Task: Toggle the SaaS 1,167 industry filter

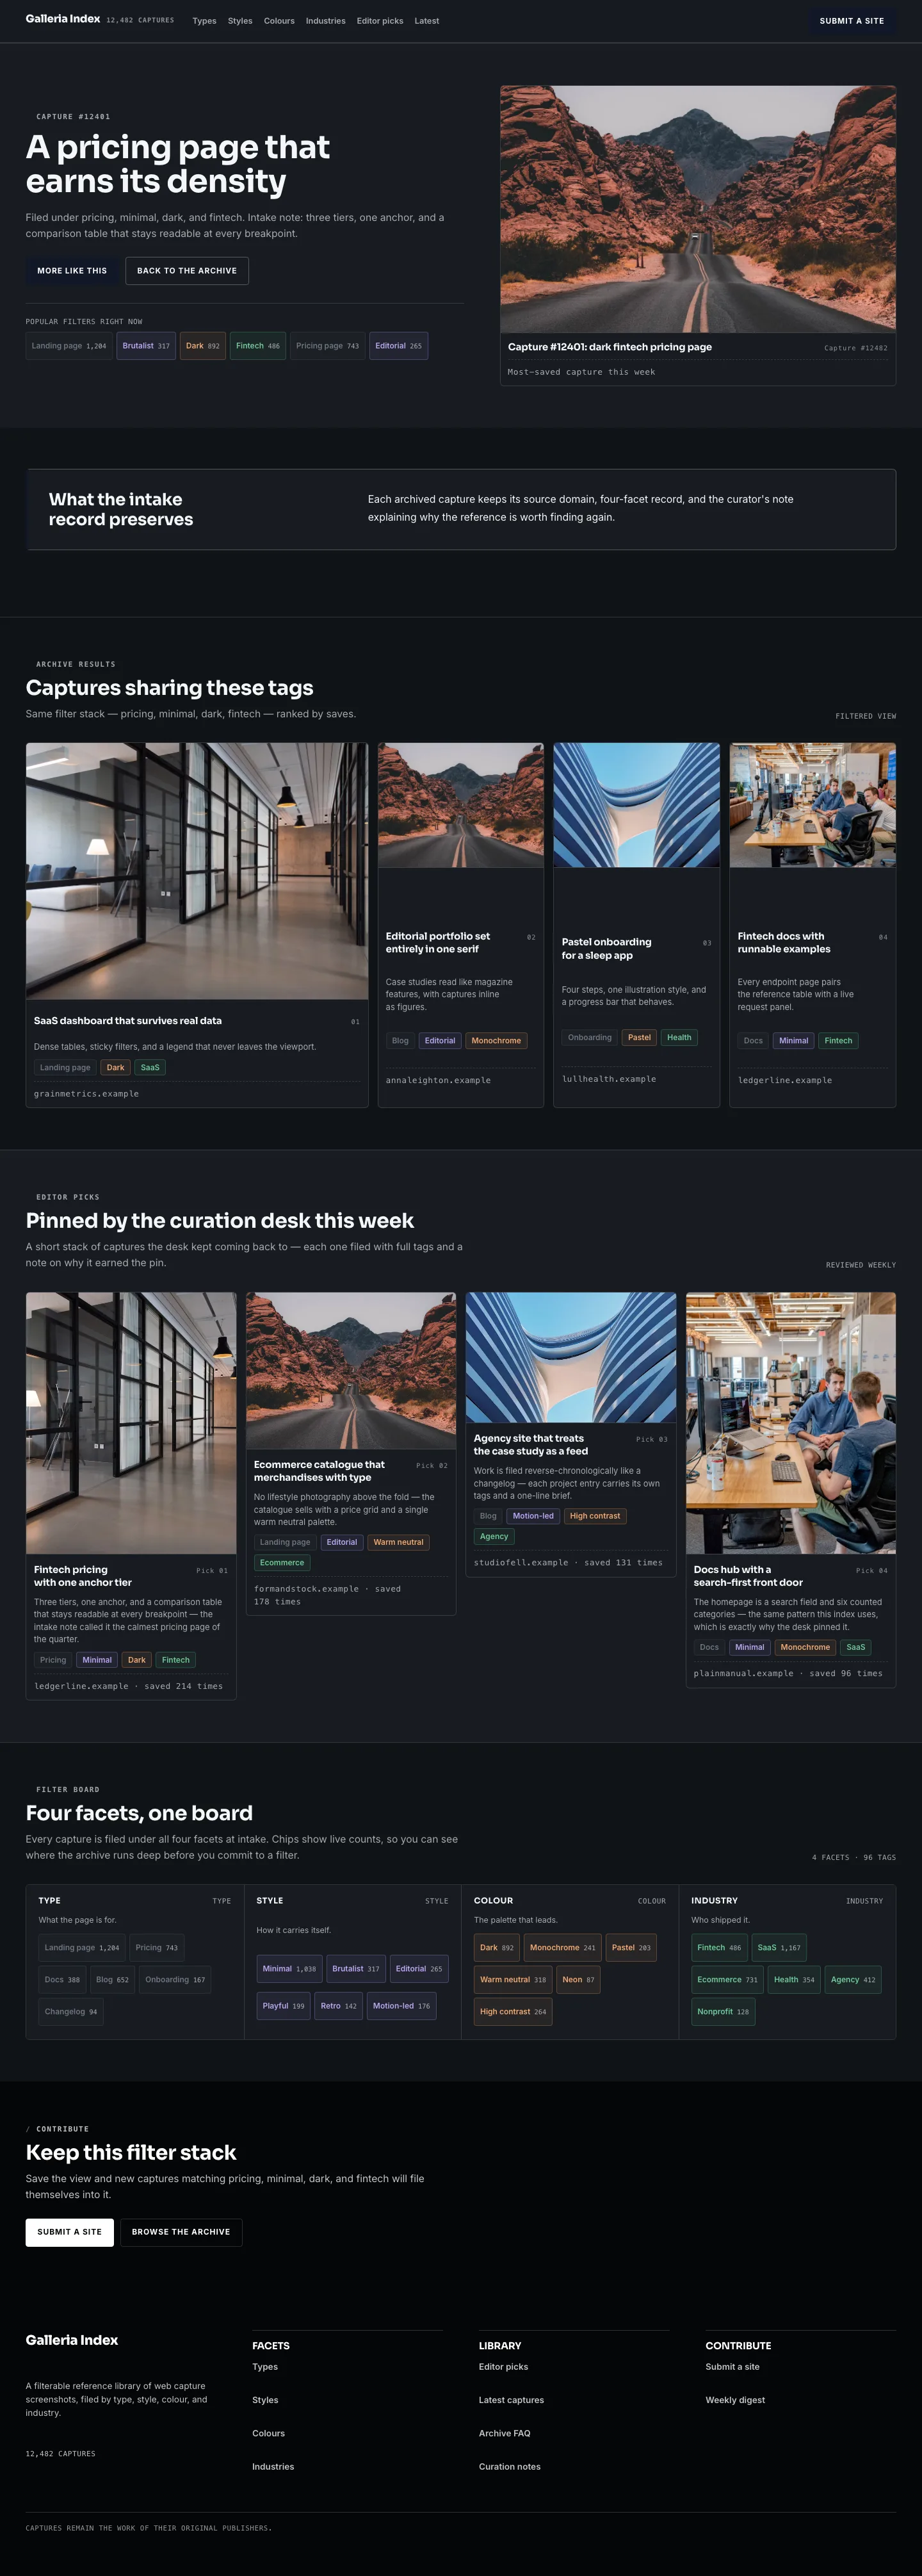Action: click(x=779, y=1947)
